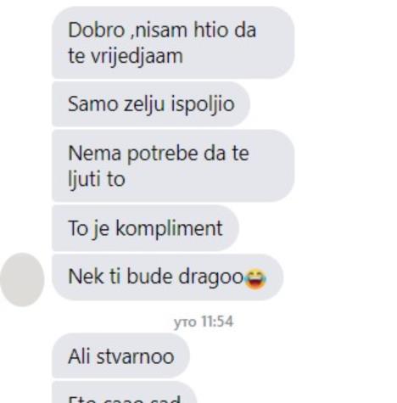
Task: Click the 'уто 11:54' timestamp
Action: pyautogui.click(x=204, y=322)
